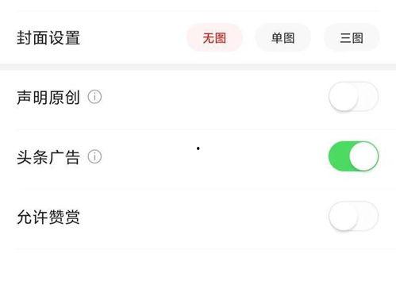396x304 pixels.
Task: Enable the 允许赞赏 switch
Action: [x=353, y=217]
